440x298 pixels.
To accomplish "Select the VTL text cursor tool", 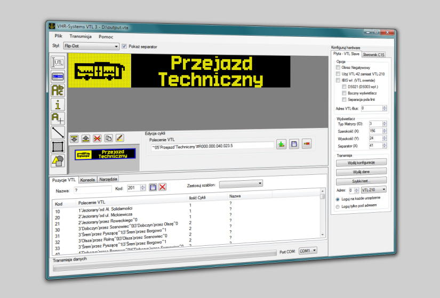I will 58,62.
